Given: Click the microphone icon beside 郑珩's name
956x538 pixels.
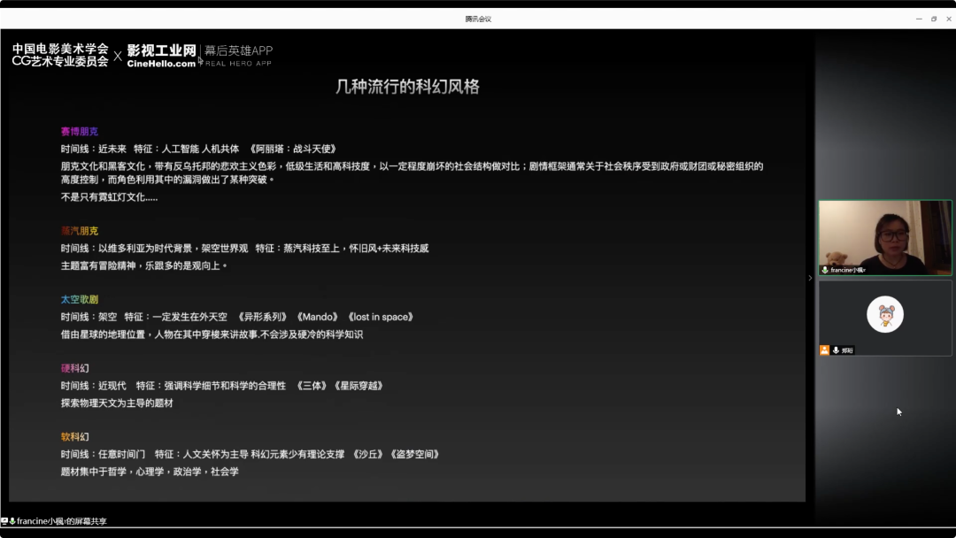Looking at the screenshot, I should click(836, 350).
